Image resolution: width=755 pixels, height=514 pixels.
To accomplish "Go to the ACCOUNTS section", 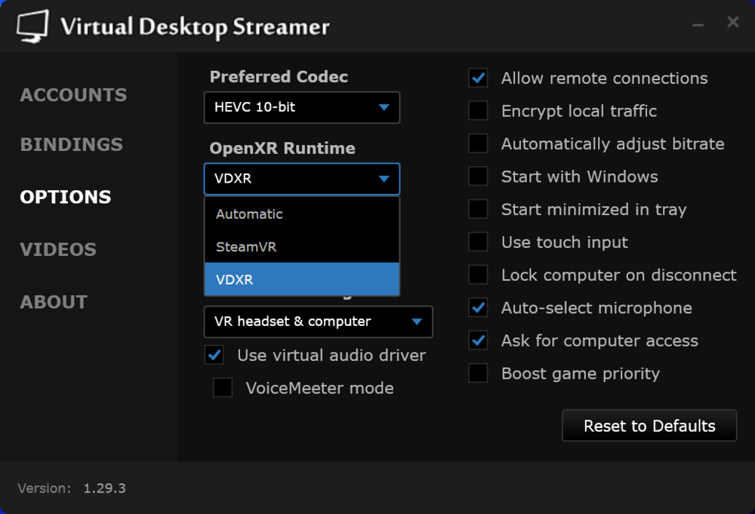I will pyautogui.click(x=73, y=95).
